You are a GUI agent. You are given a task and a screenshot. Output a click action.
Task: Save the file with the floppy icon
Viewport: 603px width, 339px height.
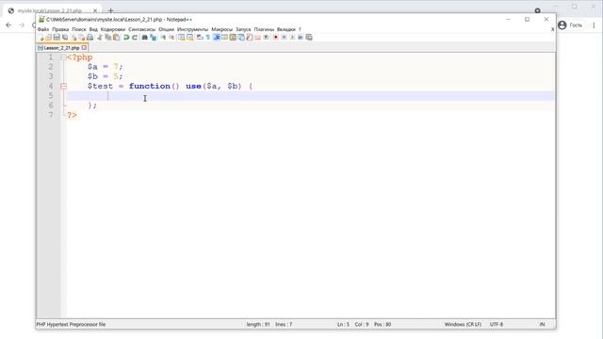(x=57, y=38)
